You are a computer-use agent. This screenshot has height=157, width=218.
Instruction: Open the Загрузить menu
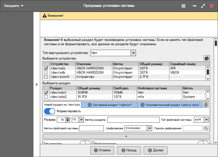(14, 6)
